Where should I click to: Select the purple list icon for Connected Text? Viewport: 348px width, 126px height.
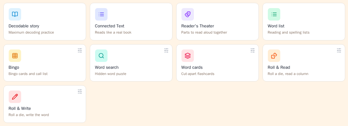pyautogui.click(x=101, y=14)
